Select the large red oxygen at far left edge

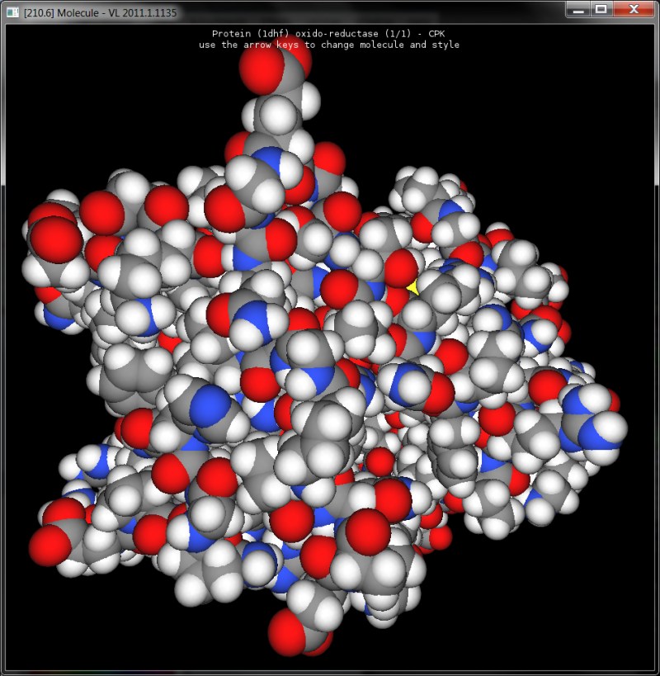(x=55, y=239)
